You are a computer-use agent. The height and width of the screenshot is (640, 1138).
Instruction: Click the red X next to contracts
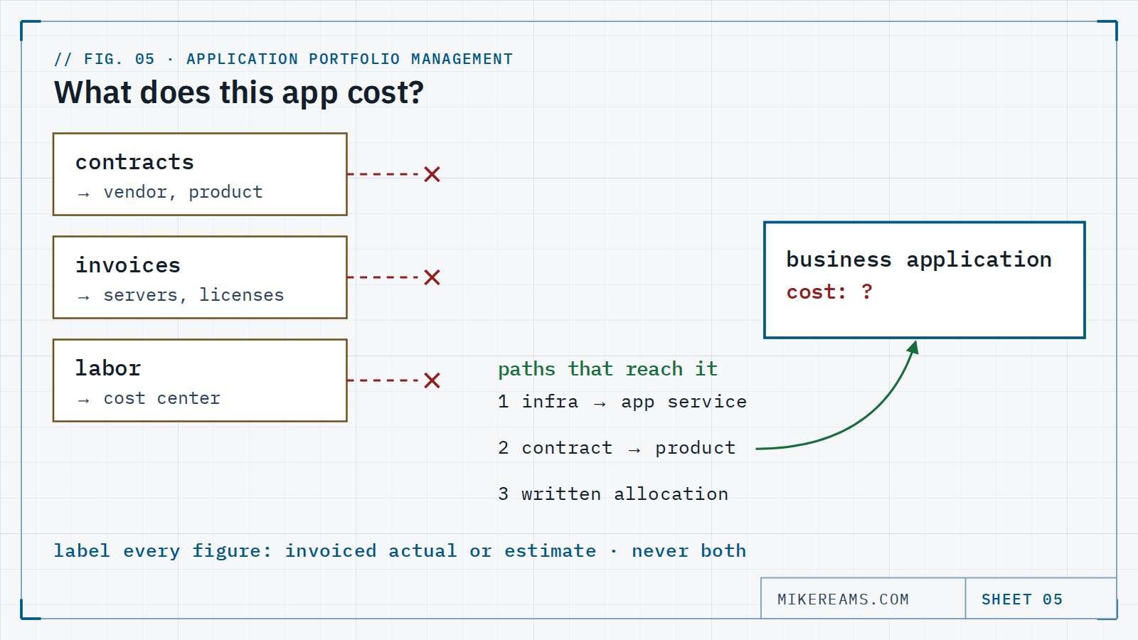pos(432,174)
